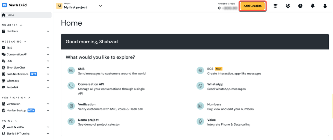Click the Number Lookup sidebar icon

pos(3,110)
